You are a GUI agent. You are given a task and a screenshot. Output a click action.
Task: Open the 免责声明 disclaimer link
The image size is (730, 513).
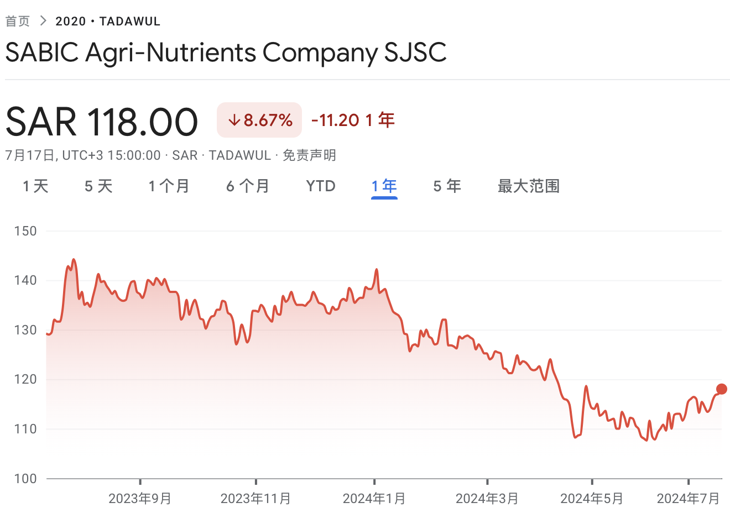pos(309,155)
